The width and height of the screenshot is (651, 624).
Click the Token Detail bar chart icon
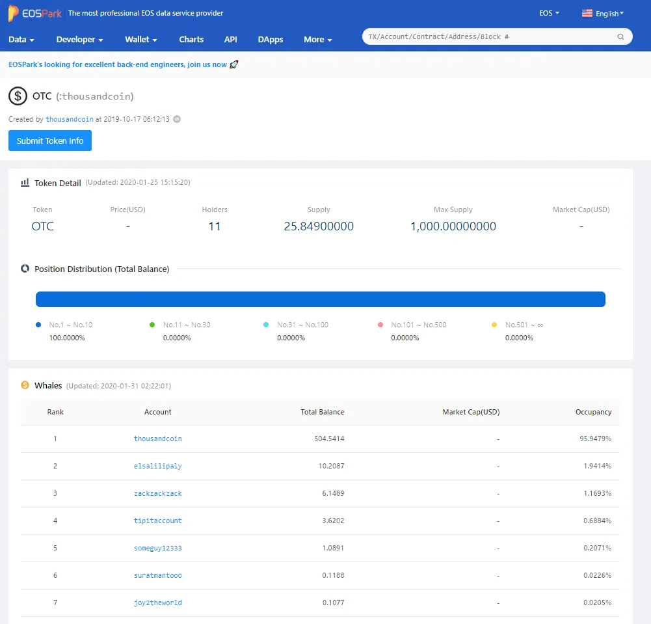[25, 183]
